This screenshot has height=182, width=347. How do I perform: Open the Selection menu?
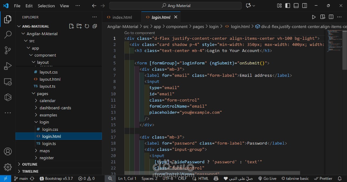(x=46, y=6)
